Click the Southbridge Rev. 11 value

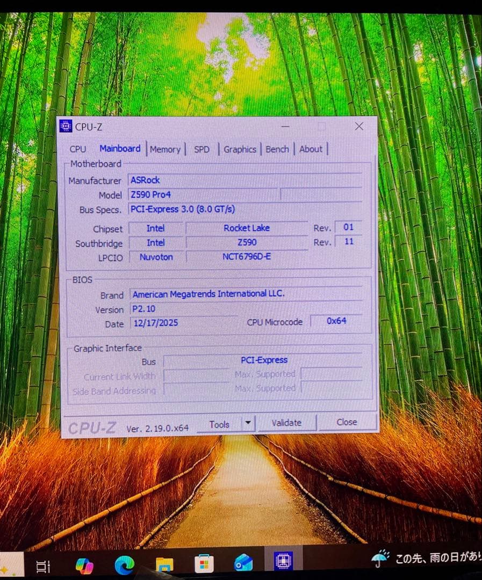(x=348, y=242)
